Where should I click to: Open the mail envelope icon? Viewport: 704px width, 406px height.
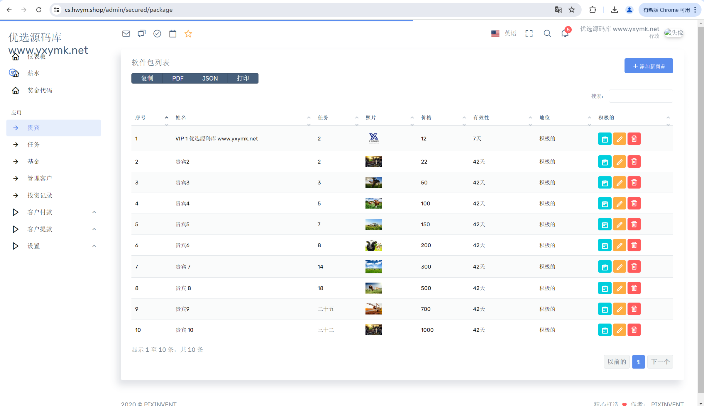point(126,34)
